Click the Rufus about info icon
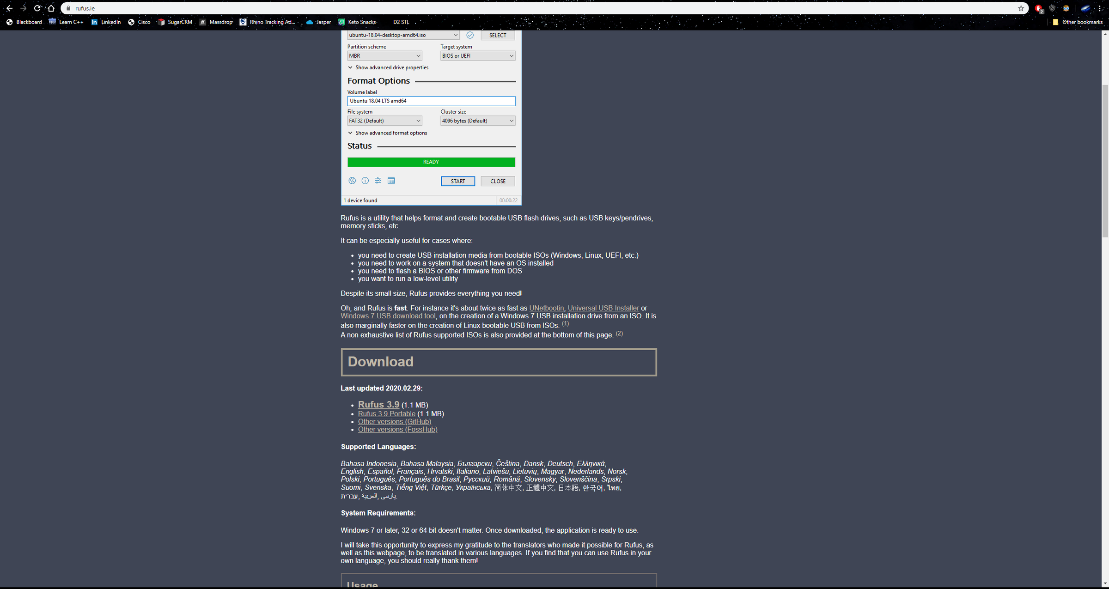The image size is (1109, 589). coord(365,181)
